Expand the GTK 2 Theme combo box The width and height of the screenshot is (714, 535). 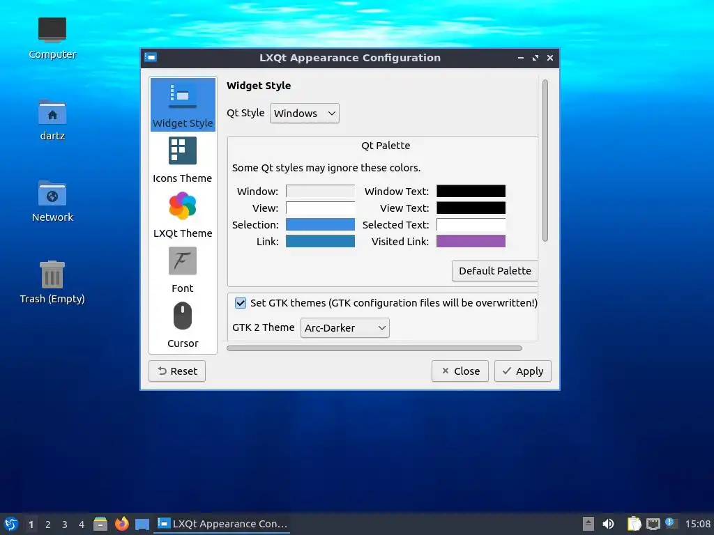[344, 327]
